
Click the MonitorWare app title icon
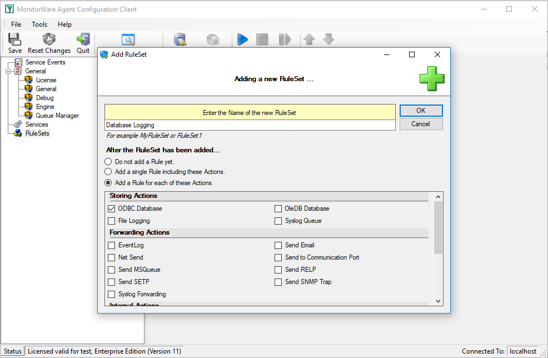coord(9,9)
